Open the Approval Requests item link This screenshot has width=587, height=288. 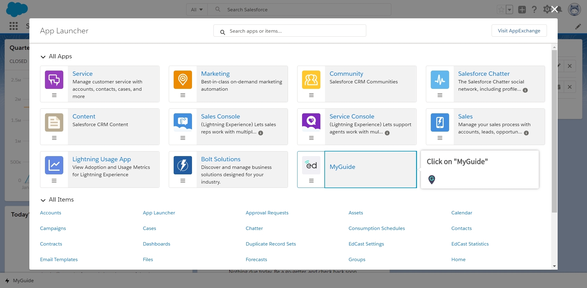click(x=267, y=213)
